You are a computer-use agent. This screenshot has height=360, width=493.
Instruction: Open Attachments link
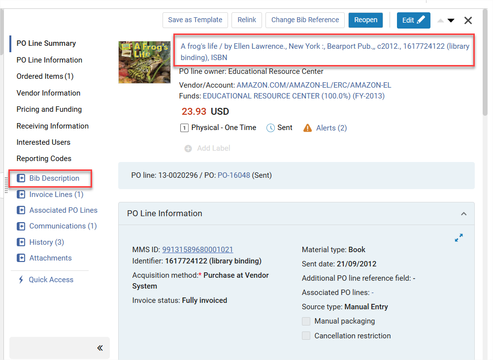tap(50, 258)
